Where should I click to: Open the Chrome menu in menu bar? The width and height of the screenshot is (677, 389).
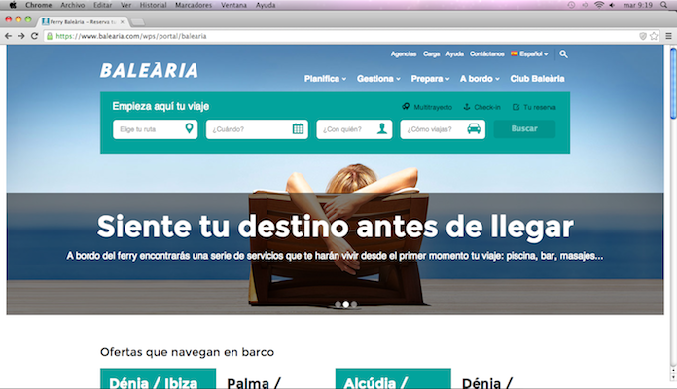pos(39,5)
